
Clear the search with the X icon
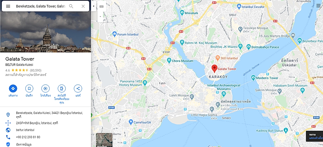tap(83, 6)
